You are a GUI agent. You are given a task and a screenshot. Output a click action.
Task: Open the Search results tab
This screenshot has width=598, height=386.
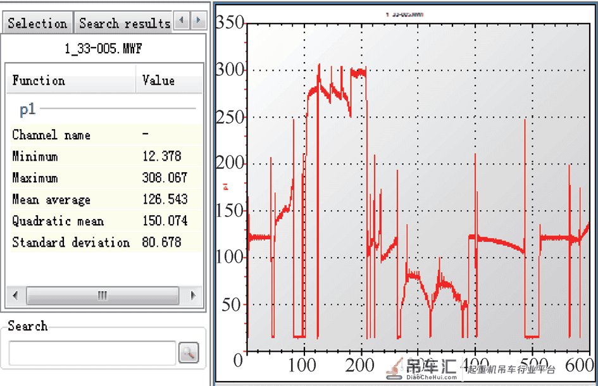point(123,23)
